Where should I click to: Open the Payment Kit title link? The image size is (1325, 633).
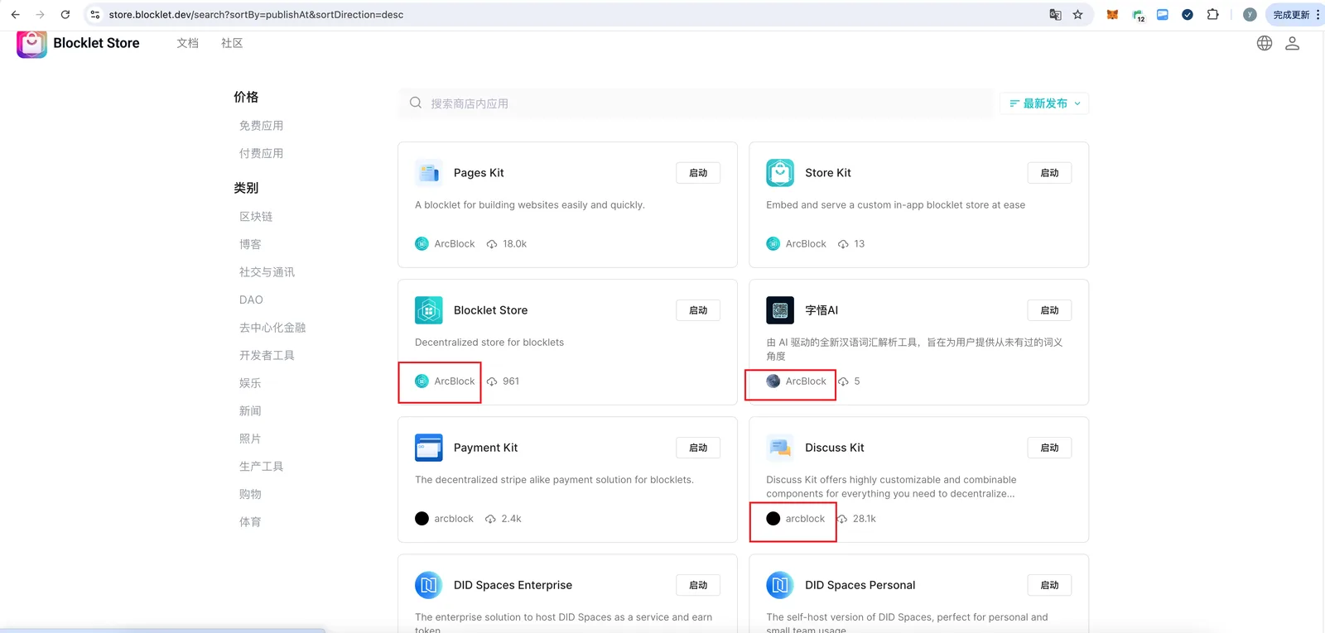pyautogui.click(x=485, y=448)
